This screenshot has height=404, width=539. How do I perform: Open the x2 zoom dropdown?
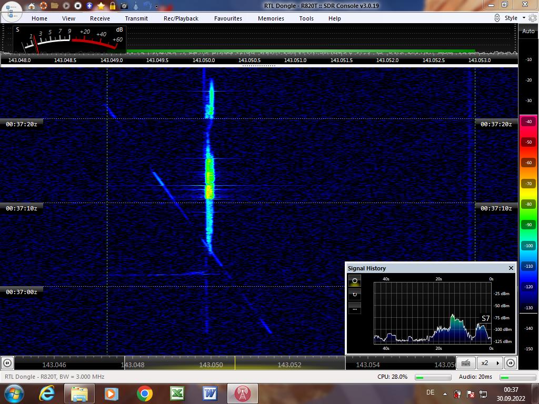coord(490,363)
